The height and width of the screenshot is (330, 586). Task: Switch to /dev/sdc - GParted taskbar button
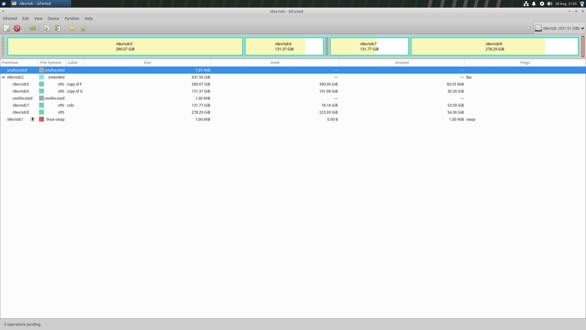coord(40,4)
